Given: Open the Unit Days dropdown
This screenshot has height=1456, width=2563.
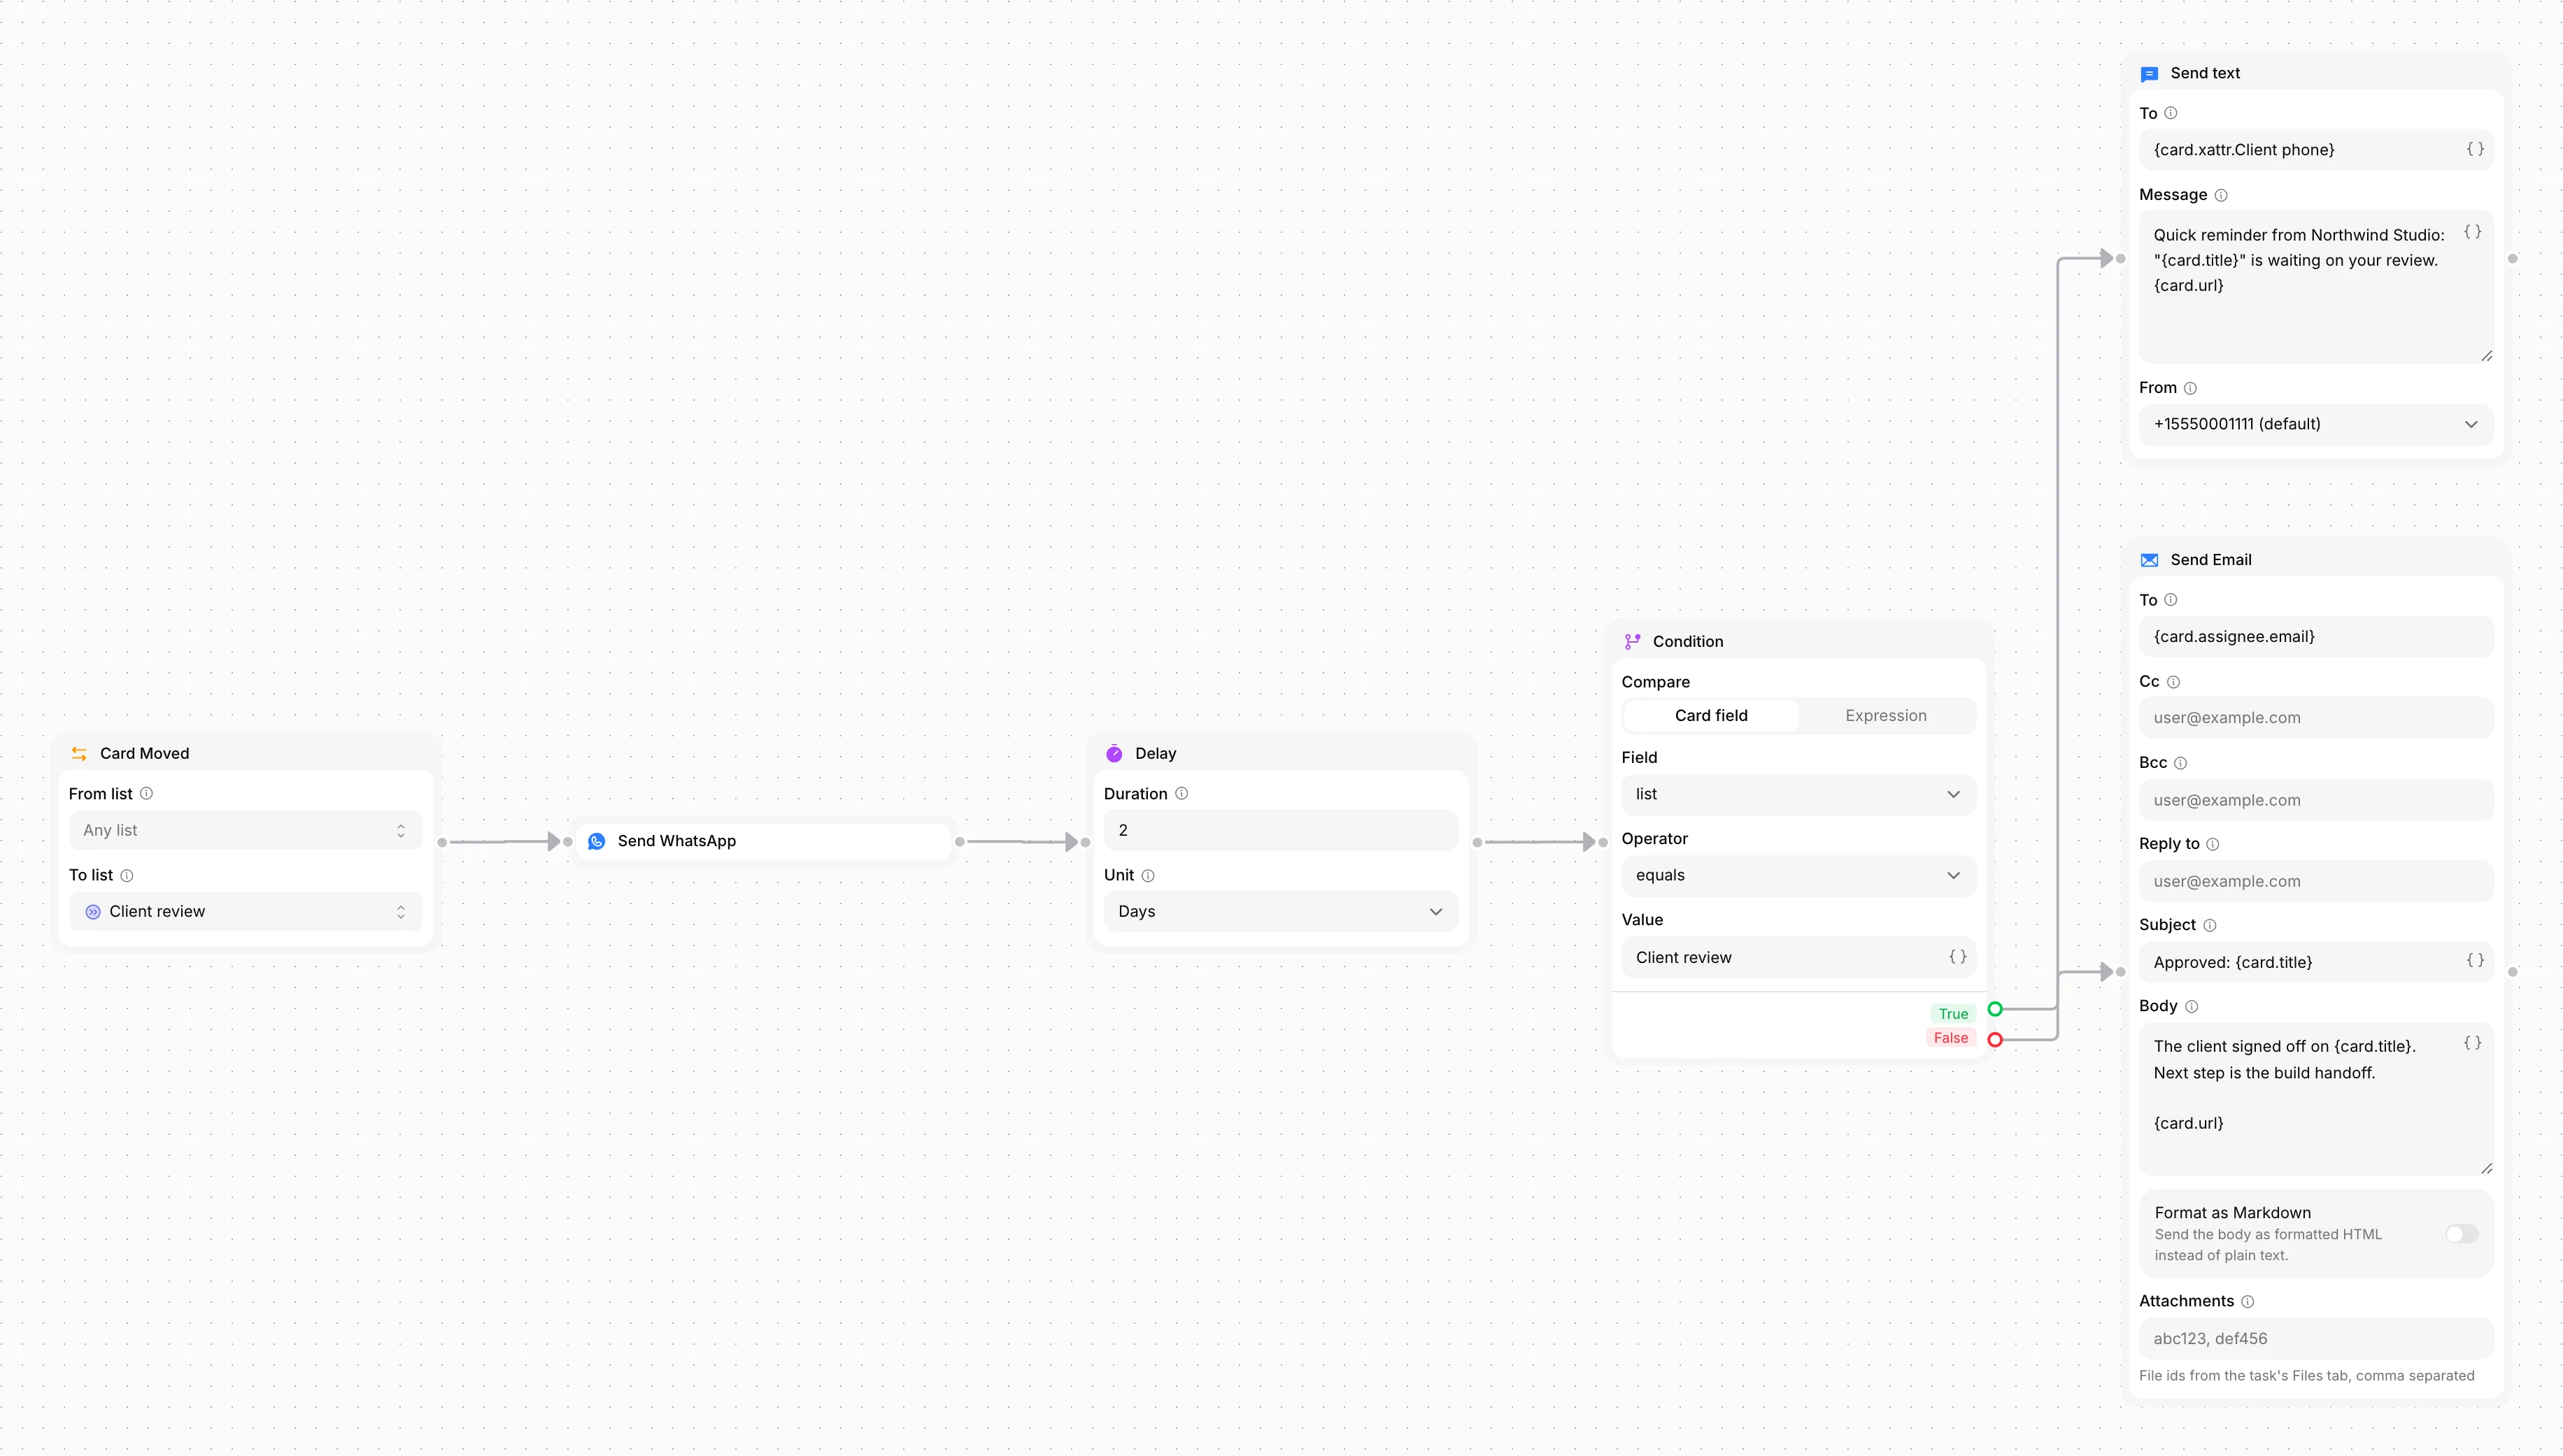Looking at the screenshot, I should (1280, 911).
